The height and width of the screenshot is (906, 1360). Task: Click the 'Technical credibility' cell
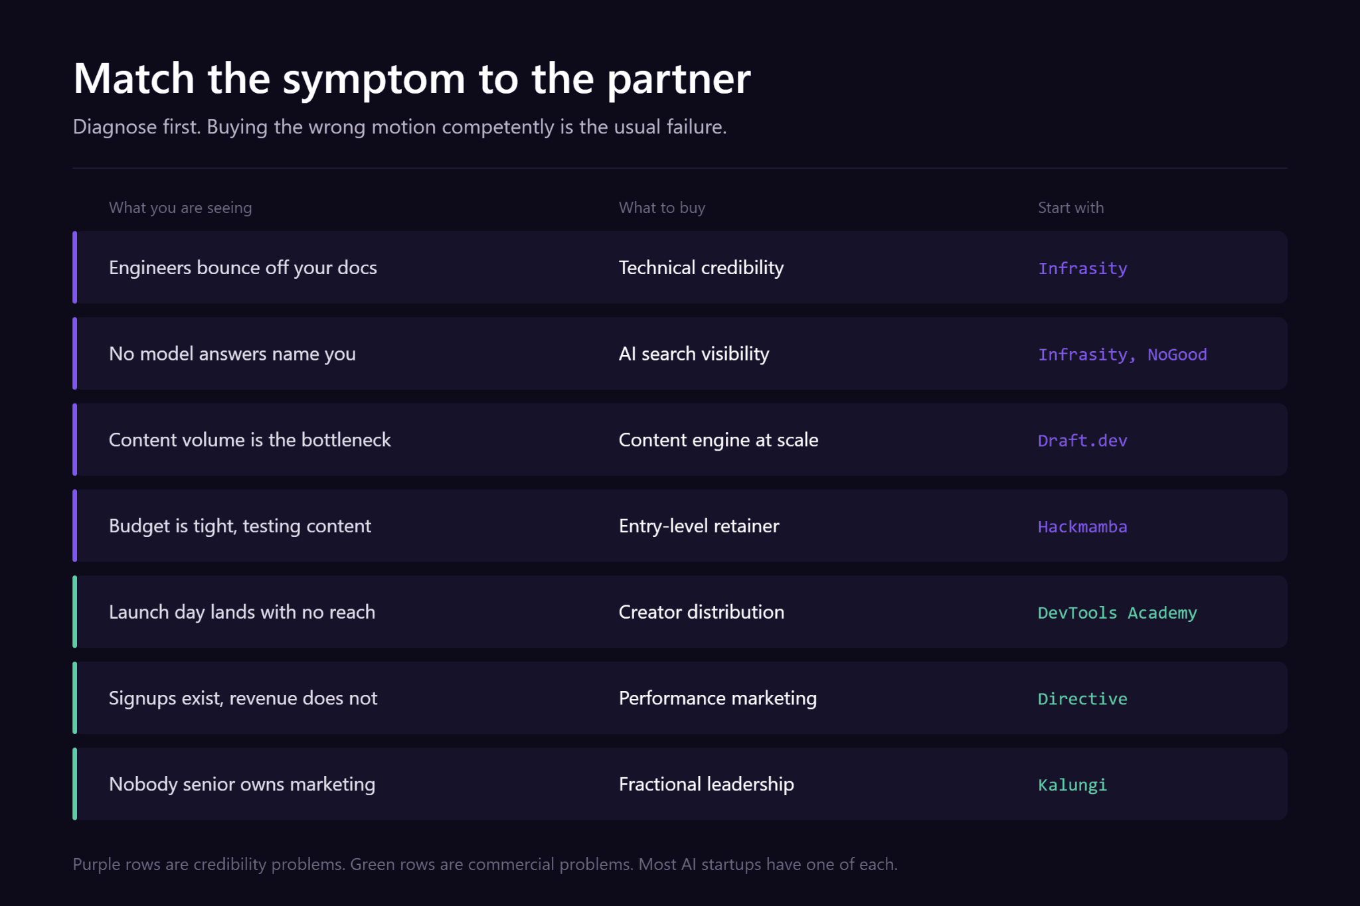(x=701, y=267)
